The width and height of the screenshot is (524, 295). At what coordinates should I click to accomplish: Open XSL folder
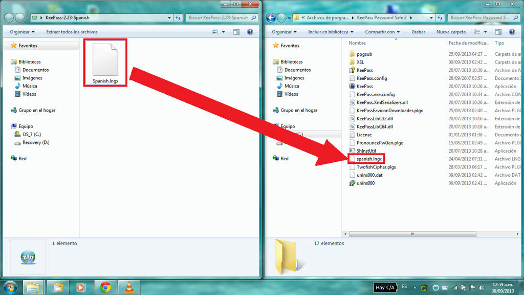click(x=360, y=62)
